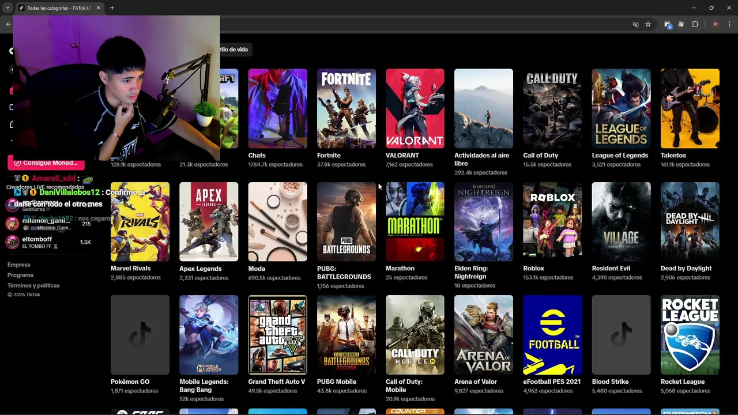
Task: Open the PUBG Mobile title link
Action: tap(336, 382)
